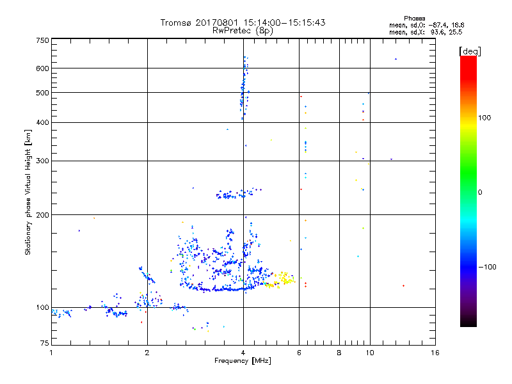This screenshot has height=384, width=512.
Task: Click the colorbar tick label "100"
Action: point(484,118)
